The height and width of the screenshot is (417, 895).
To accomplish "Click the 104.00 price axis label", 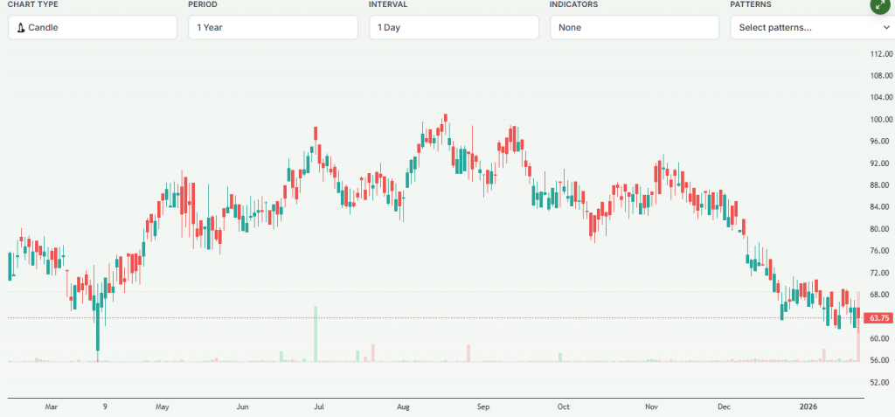I will pos(881,98).
